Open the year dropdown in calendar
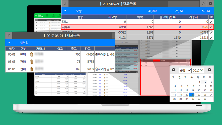Viewport: 222px width, 125px height. [x=198, y=70]
